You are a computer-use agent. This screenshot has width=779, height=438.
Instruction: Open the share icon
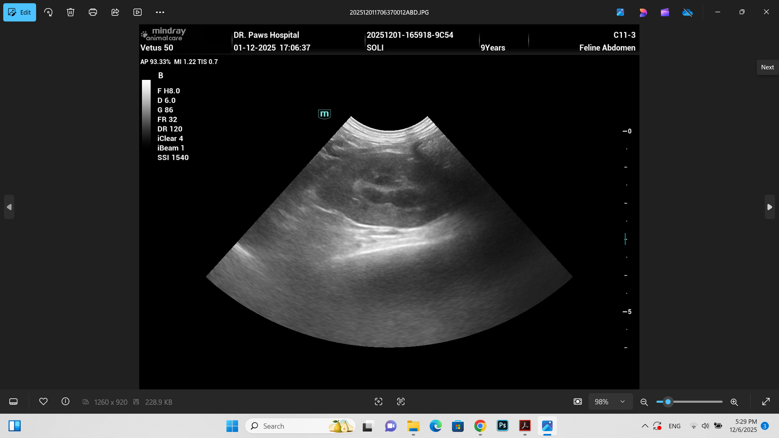[115, 12]
